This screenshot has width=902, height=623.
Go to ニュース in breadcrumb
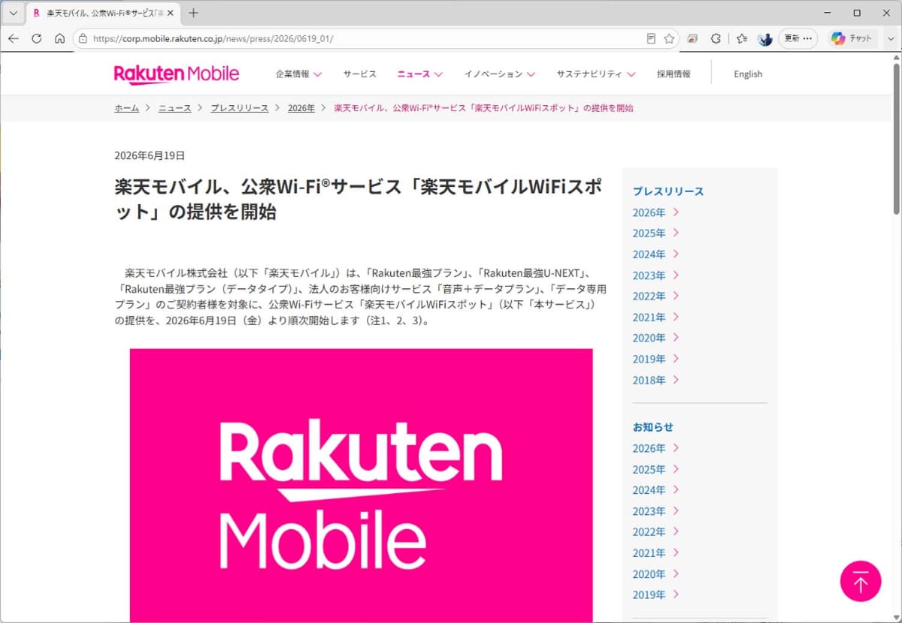174,108
